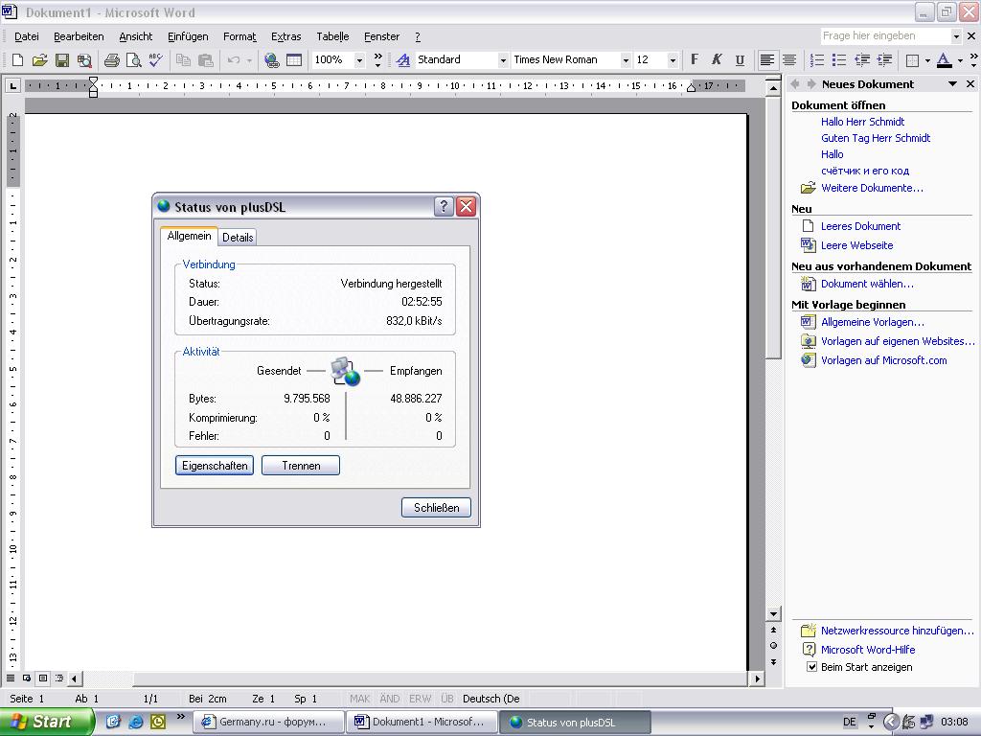Image resolution: width=981 pixels, height=736 pixels.
Task: Open the zoom 100% dropdown
Action: coord(360,60)
